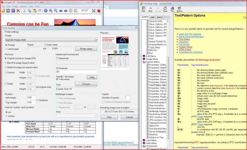Click the next page toolbar icon
The width and height of the screenshot is (247, 150).
(x=76, y=11)
